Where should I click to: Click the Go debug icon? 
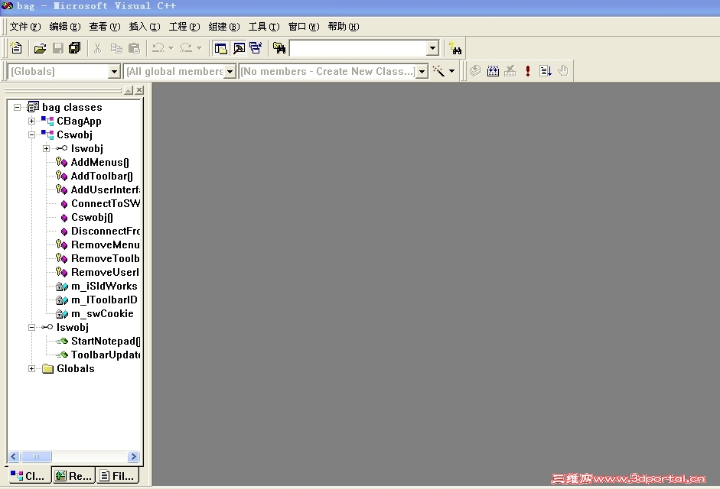pyautogui.click(x=545, y=70)
